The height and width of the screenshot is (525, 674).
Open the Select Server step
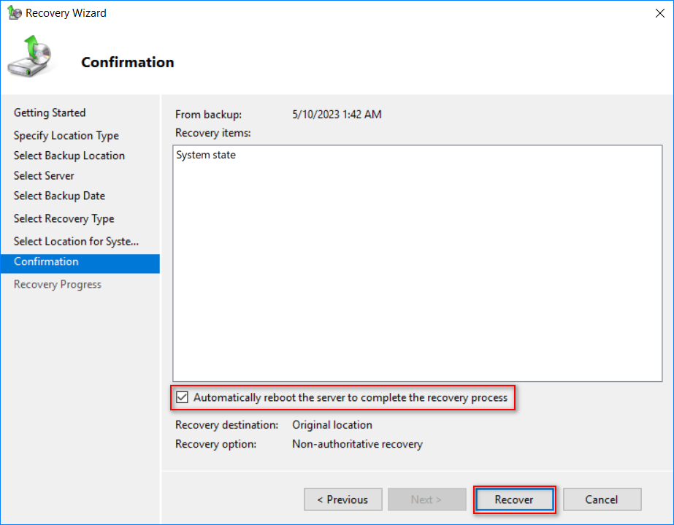pos(44,175)
